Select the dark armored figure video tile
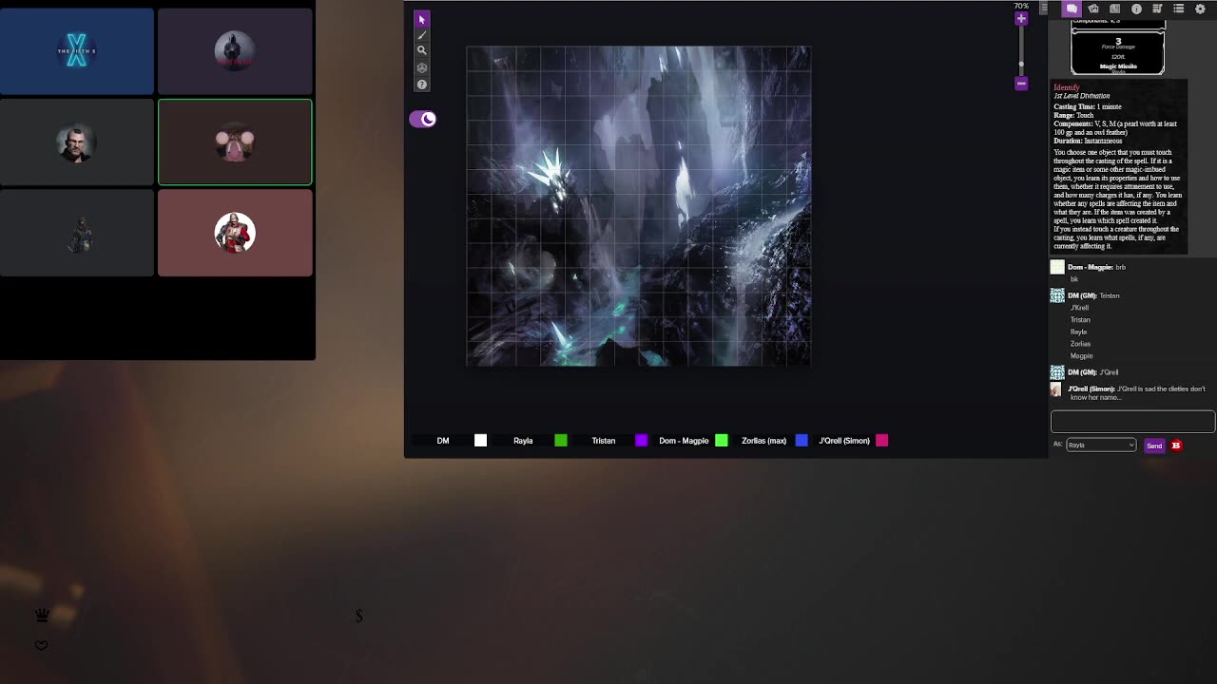 point(77,233)
